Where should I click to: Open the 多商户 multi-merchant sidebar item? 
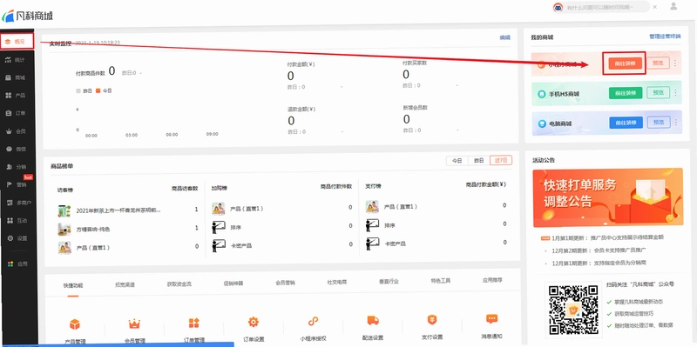18,203
